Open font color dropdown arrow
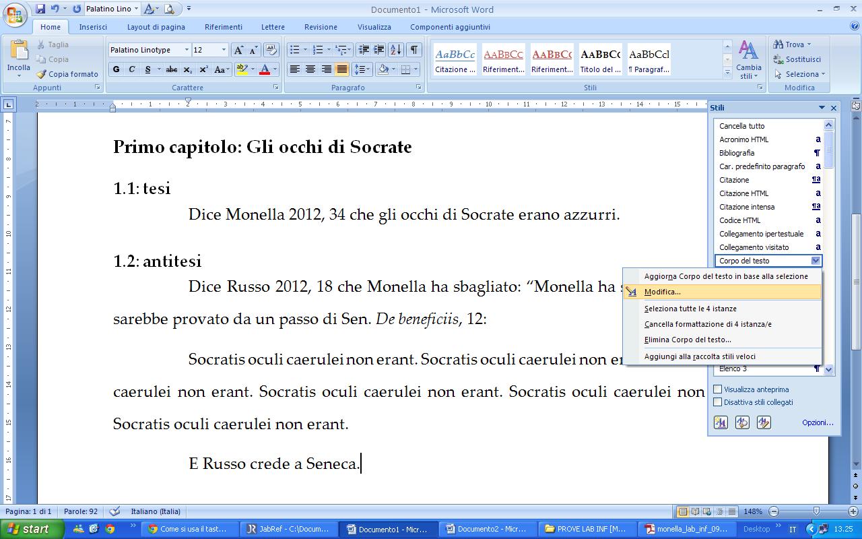Image resolution: width=862 pixels, height=539 pixels. [275, 69]
